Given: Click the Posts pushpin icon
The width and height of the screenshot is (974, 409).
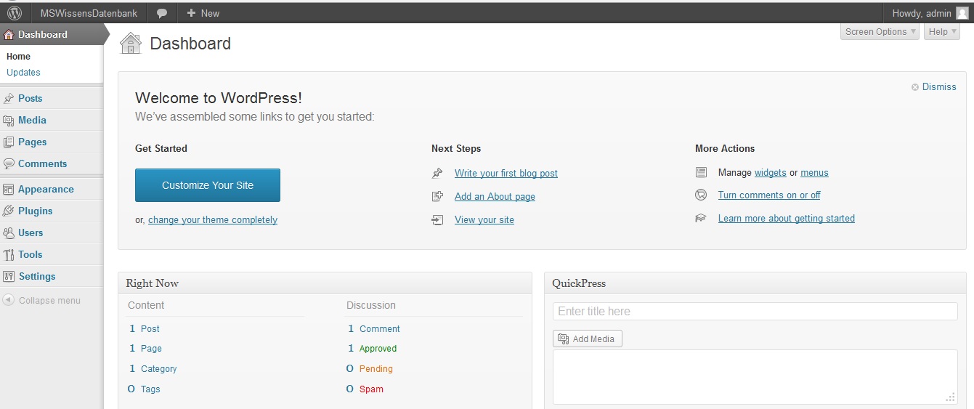Looking at the screenshot, I should 9,98.
